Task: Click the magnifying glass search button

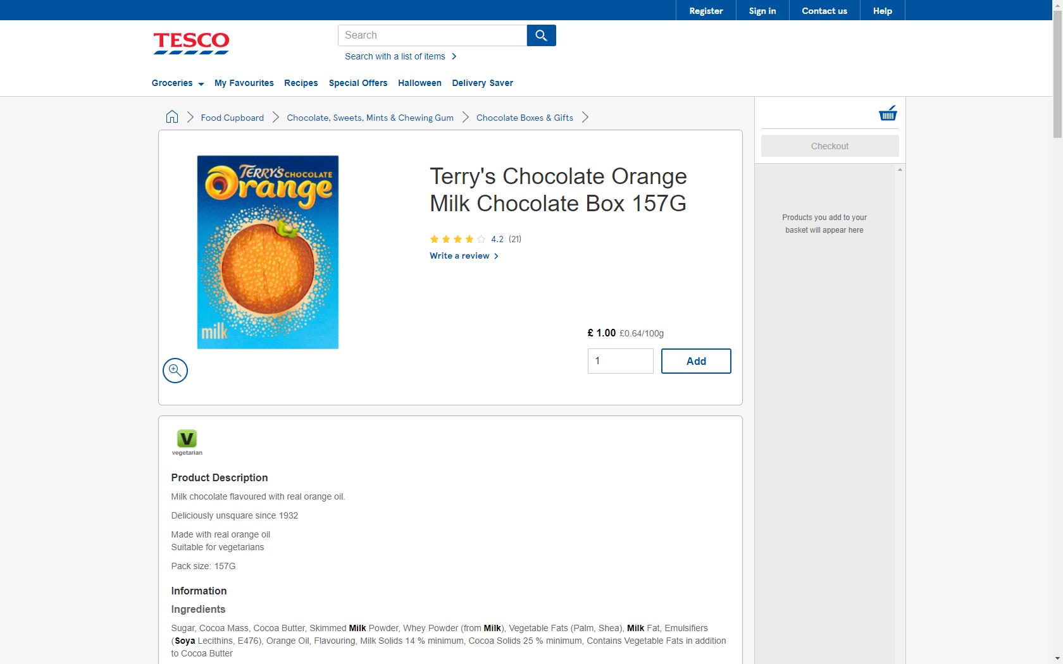Action: [x=541, y=35]
